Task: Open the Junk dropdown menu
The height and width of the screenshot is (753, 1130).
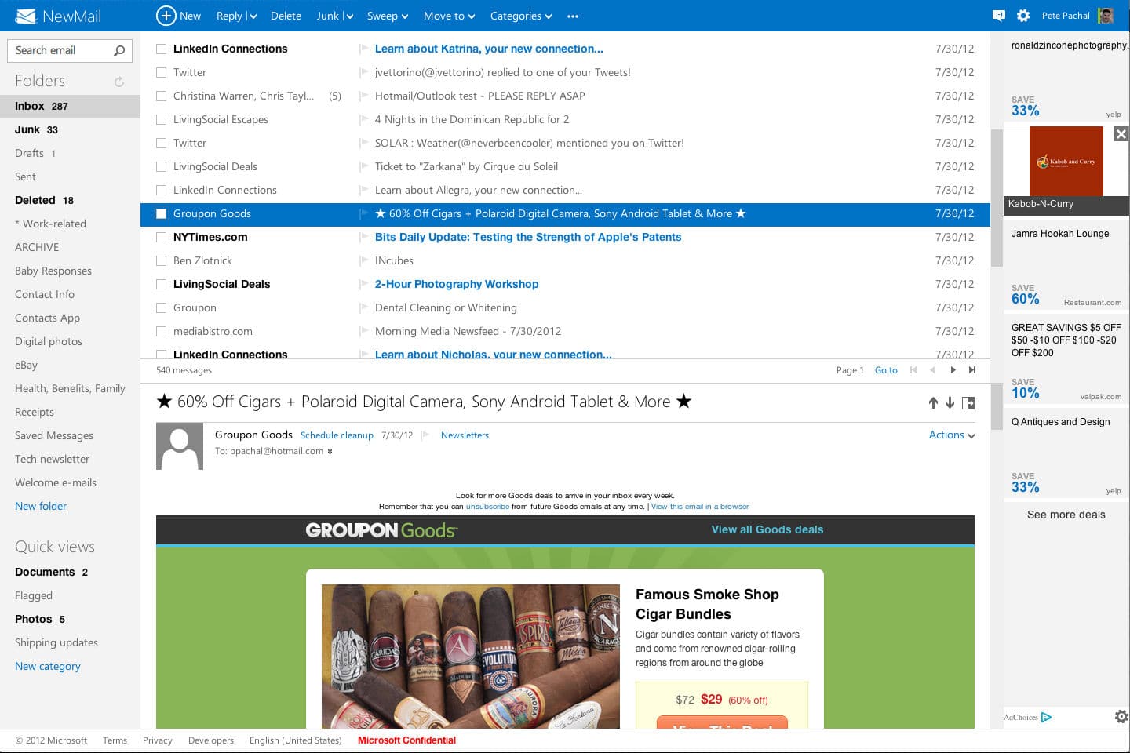Action: (349, 16)
